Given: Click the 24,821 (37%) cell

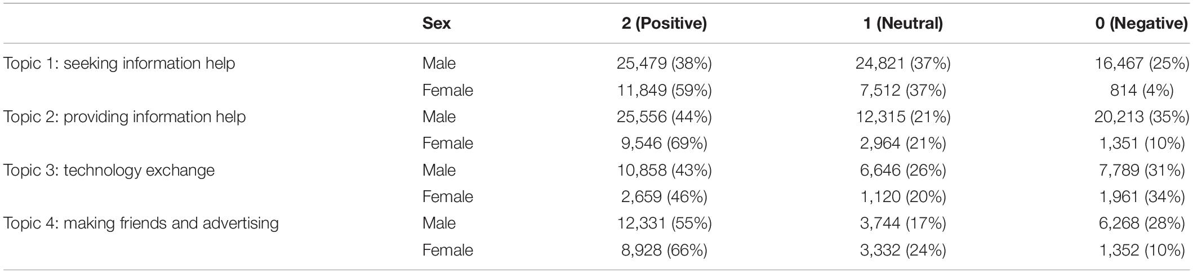Looking at the screenshot, I should coord(903,64).
